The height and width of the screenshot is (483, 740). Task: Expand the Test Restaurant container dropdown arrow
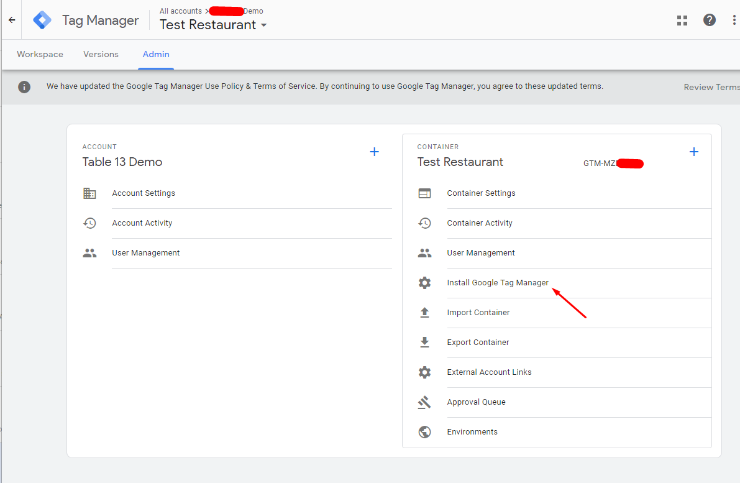click(264, 25)
